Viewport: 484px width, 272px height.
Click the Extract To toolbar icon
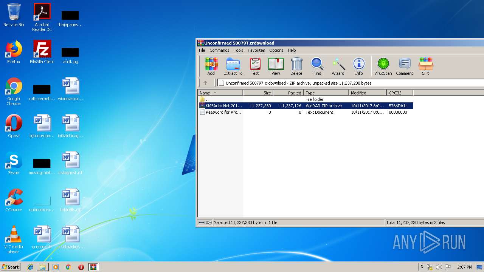coord(233,66)
